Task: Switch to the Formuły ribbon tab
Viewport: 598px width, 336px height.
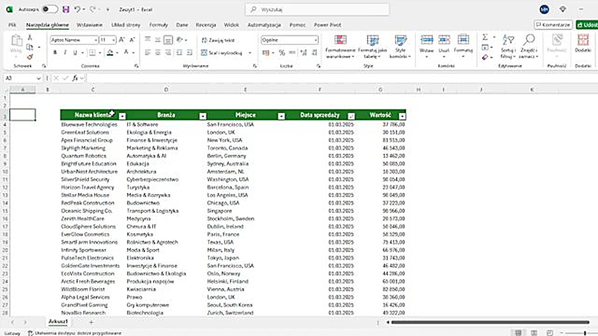Action: 158,25
